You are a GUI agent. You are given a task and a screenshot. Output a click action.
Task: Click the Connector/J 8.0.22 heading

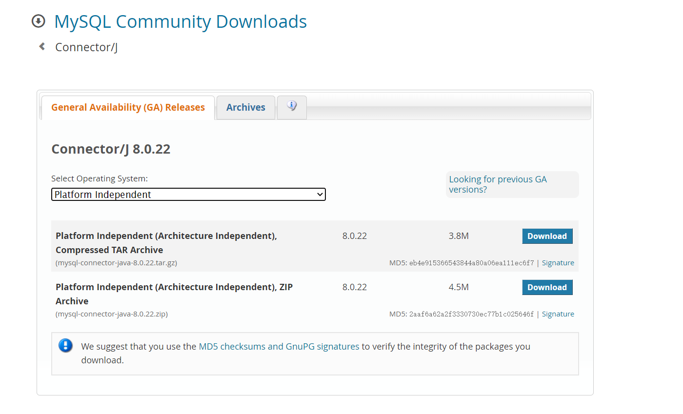[x=111, y=149]
